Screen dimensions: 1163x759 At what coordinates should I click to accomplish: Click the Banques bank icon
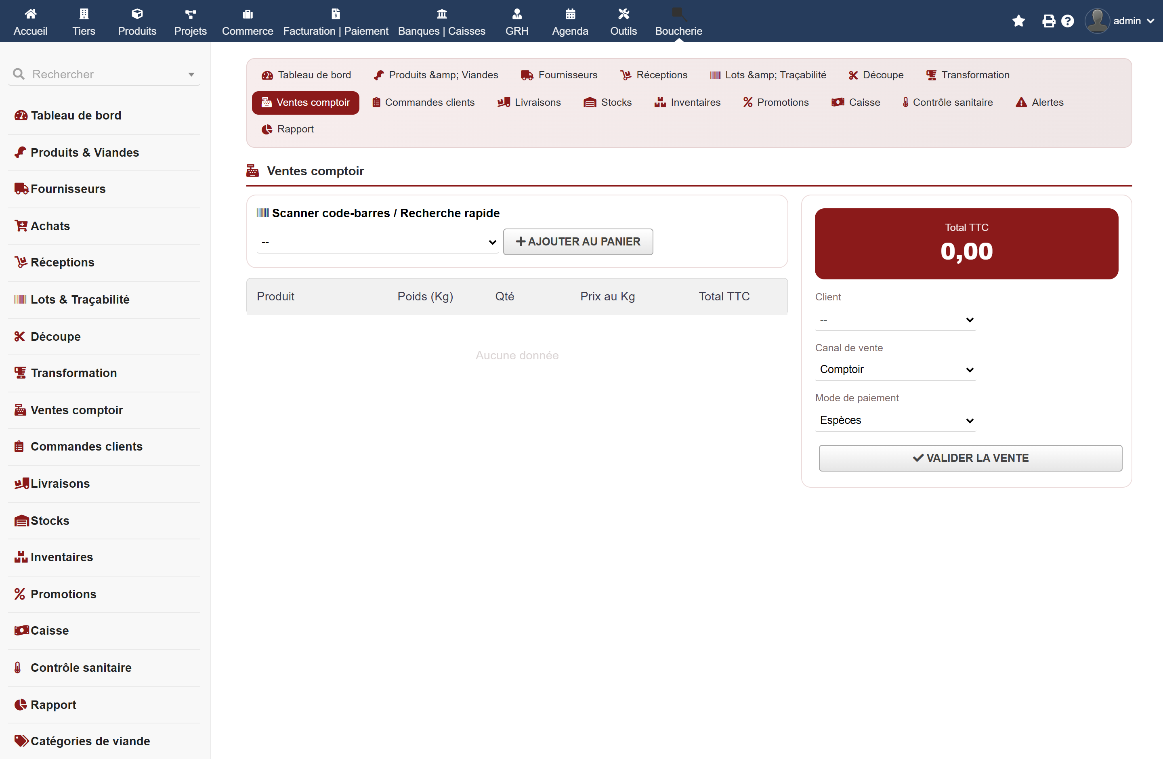pyautogui.click(x=442, y=14)
